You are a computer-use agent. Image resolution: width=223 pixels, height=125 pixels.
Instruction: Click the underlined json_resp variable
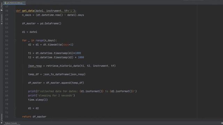click(35, 66)
